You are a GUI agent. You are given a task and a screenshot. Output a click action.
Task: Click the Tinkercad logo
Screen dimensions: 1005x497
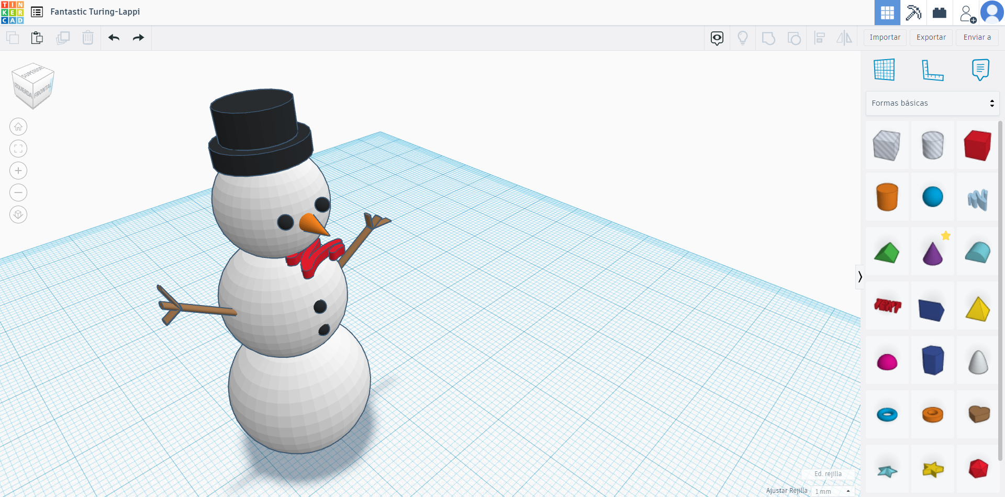click(x=13, y=12)
